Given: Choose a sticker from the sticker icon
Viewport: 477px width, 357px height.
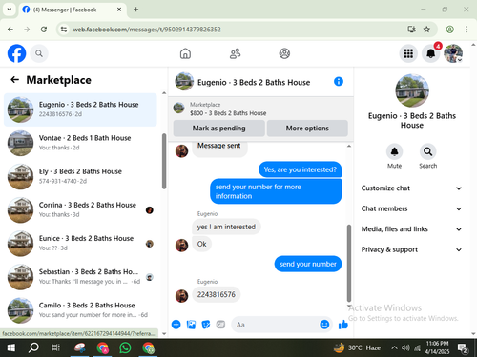Looking at the screenshot, I should coord(206,325).
